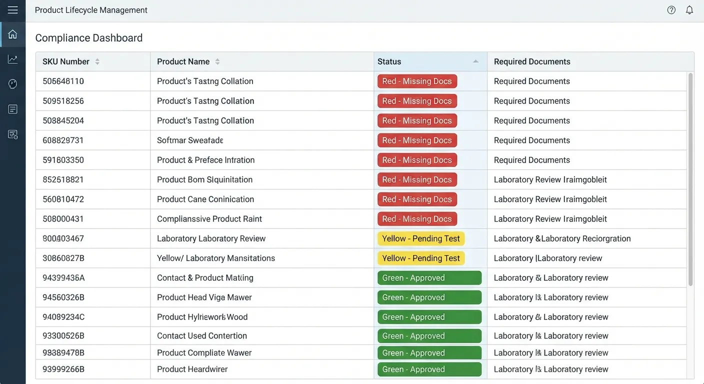Open Product & Preface Intration product

coord(206,160)
